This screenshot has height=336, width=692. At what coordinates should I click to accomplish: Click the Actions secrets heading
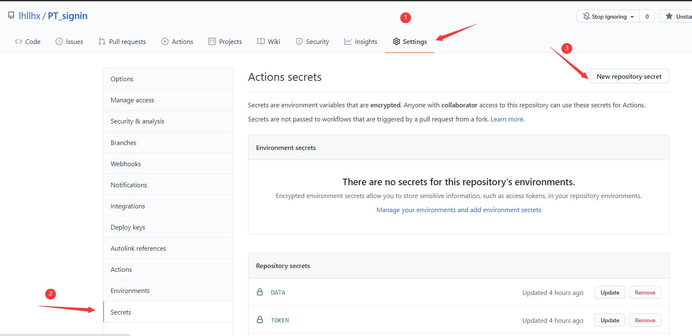(285, 77)
